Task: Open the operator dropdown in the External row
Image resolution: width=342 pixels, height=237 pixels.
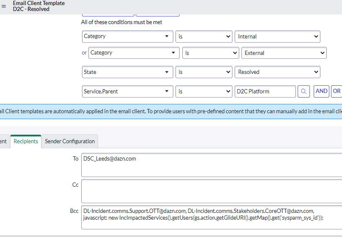Action: (211, 53)
